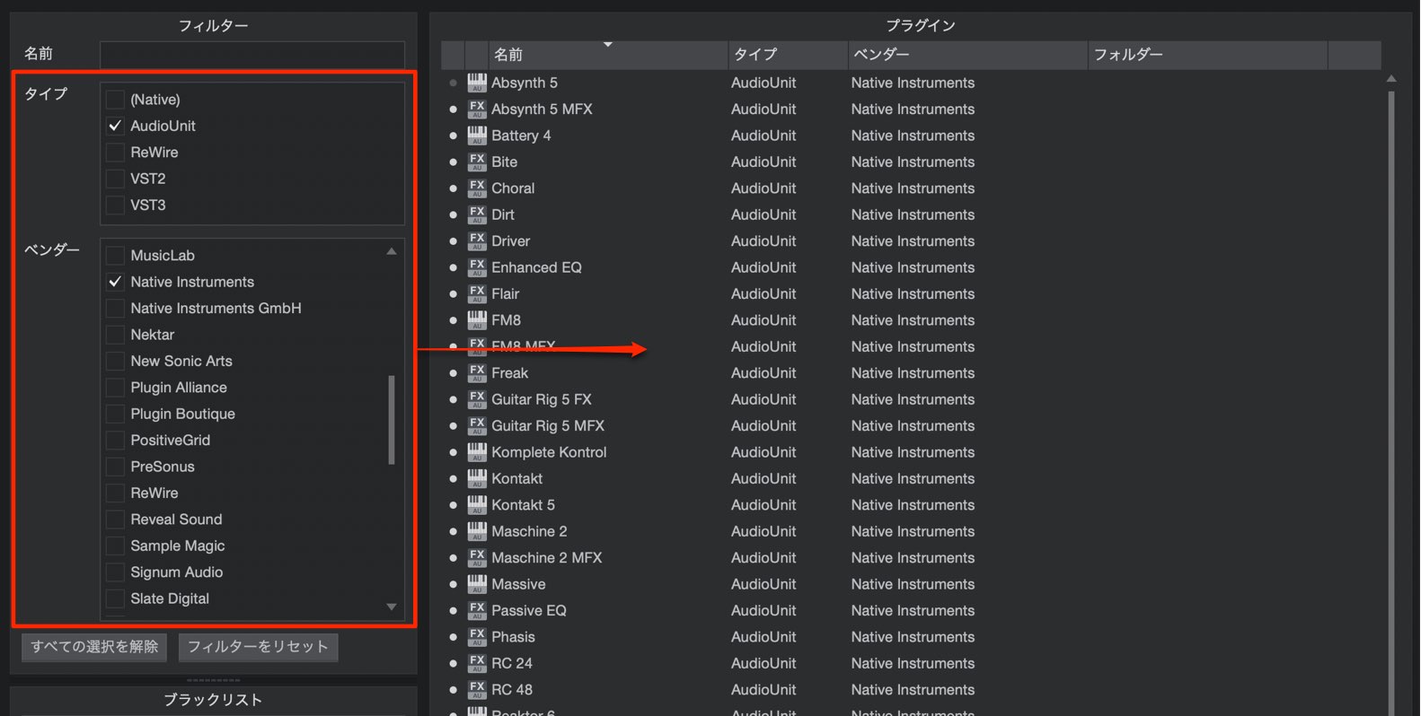Click the vendor list scrollbar thumb
This screenshot has width=1421, height=716.
392,420
